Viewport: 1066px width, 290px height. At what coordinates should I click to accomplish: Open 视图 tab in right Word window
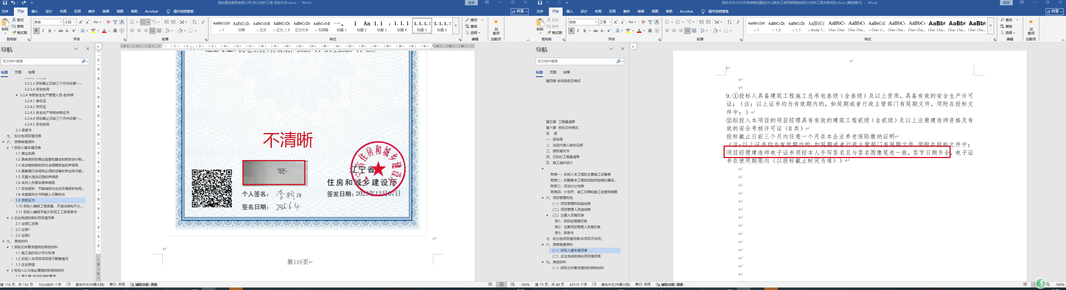click(x=655, y=11)
